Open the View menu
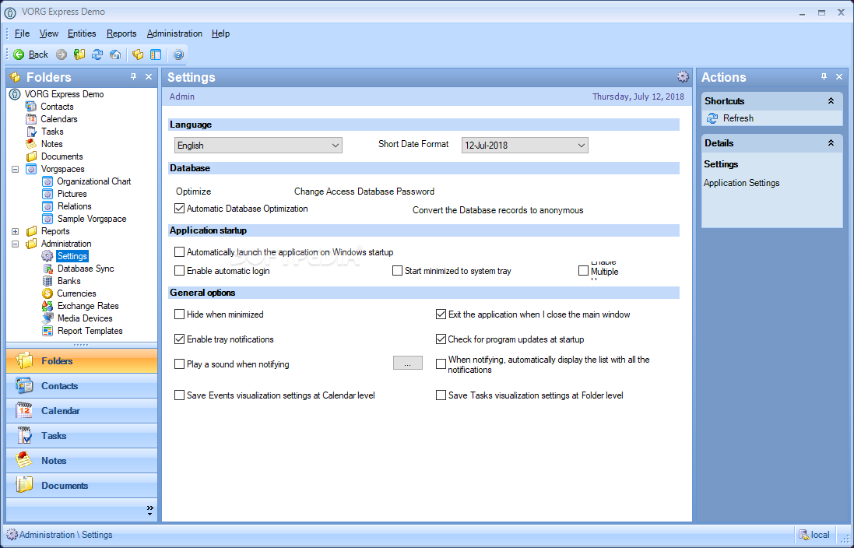The image size is (854, 548). pyautogui.click(x=49, y=33)
